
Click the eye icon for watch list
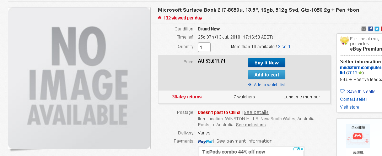[250, 85]
